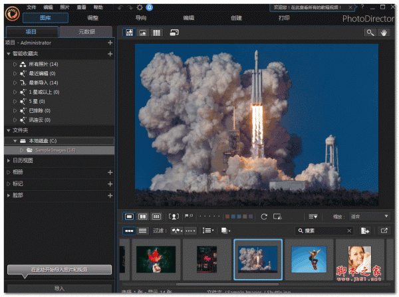399x297 pixels.
Task: Click the rotate photo icon
Action: coord(264,216)
